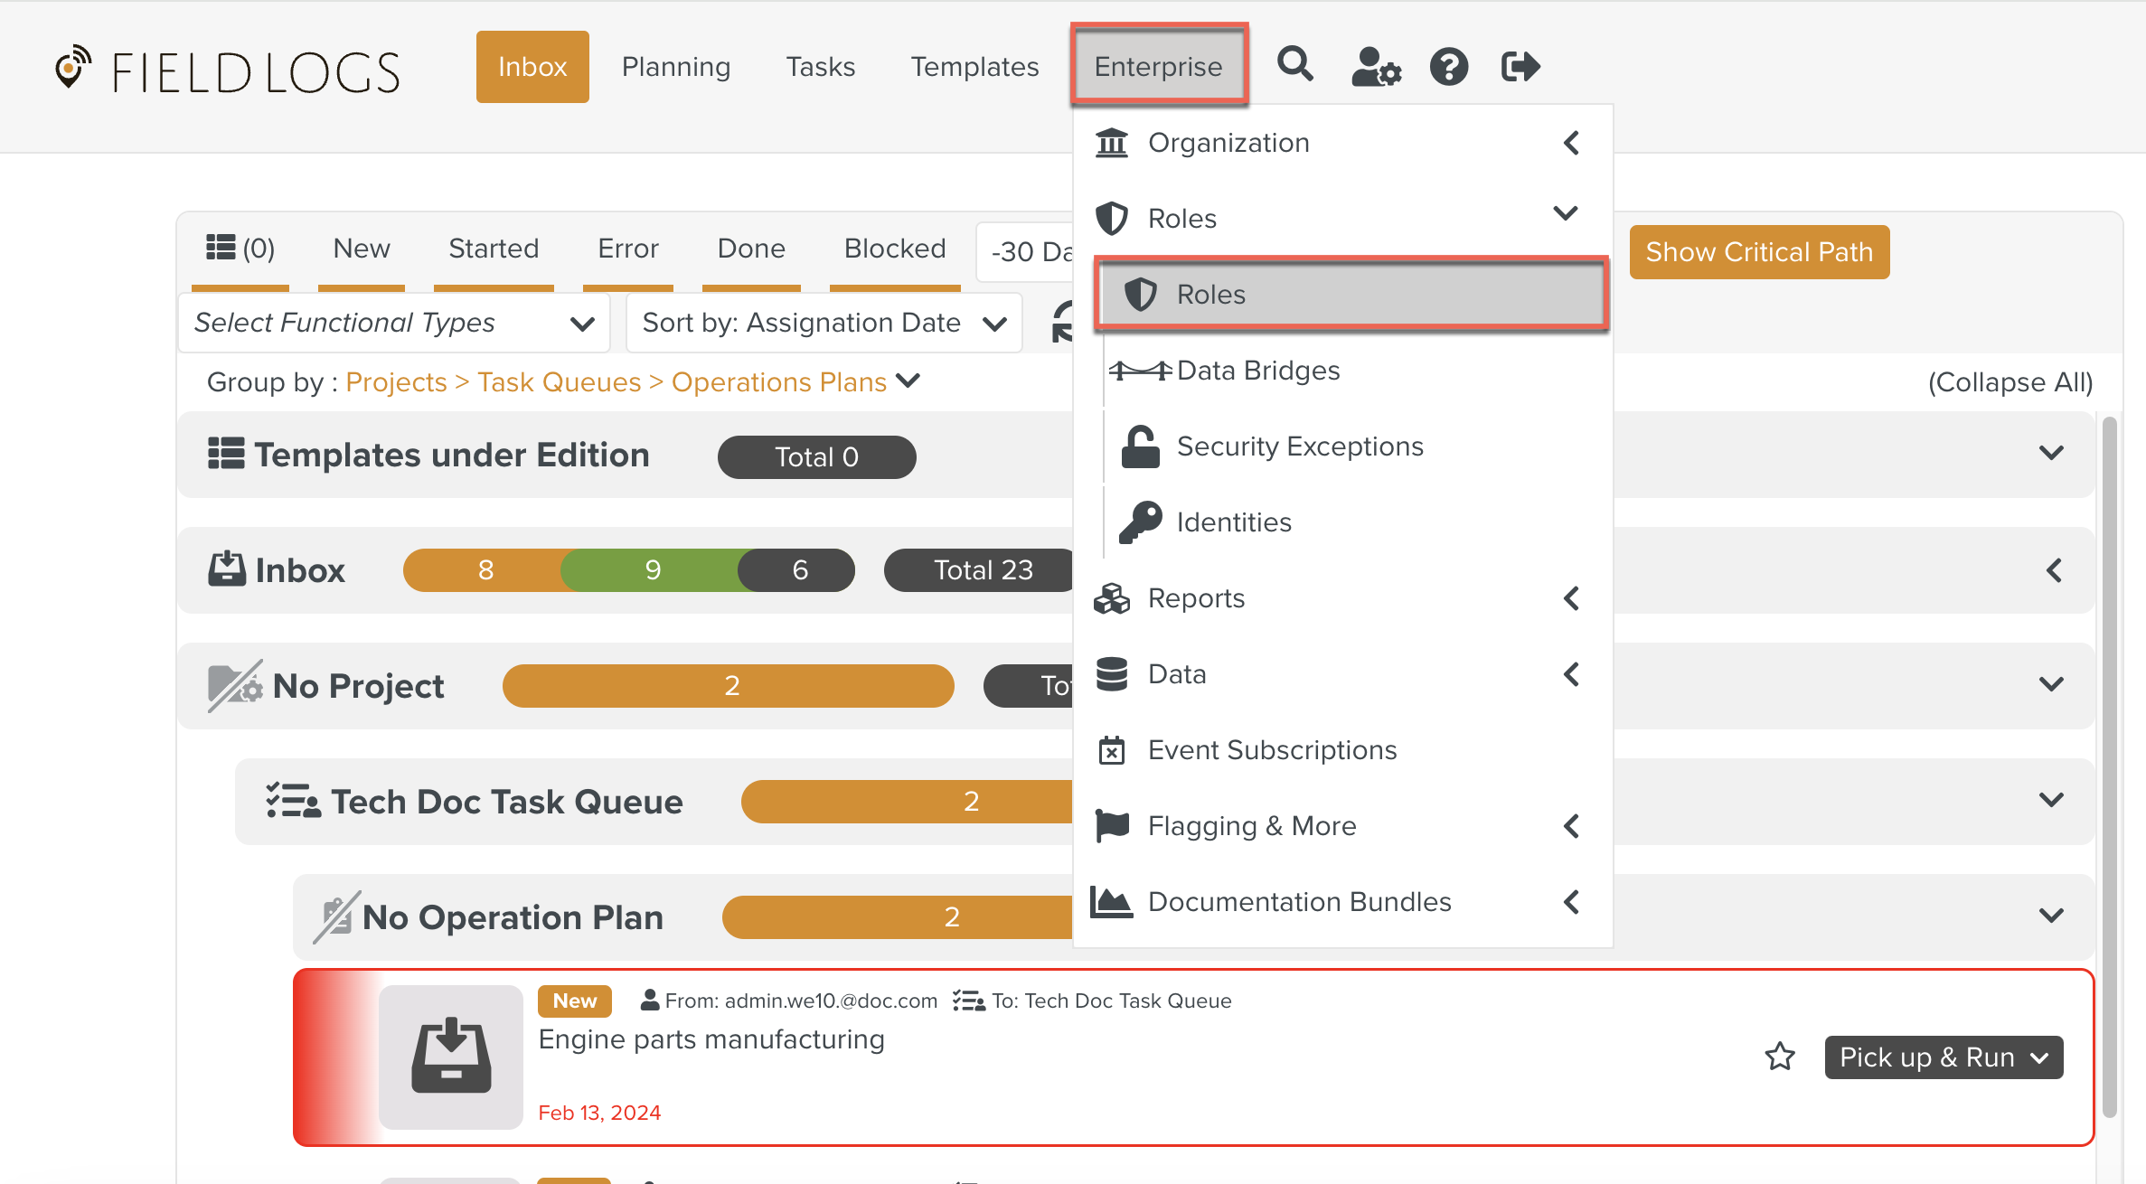This screenshot has height=1184, width=2146.
Task: Select Data Bridges menu entry
Action: (1257, 371)
